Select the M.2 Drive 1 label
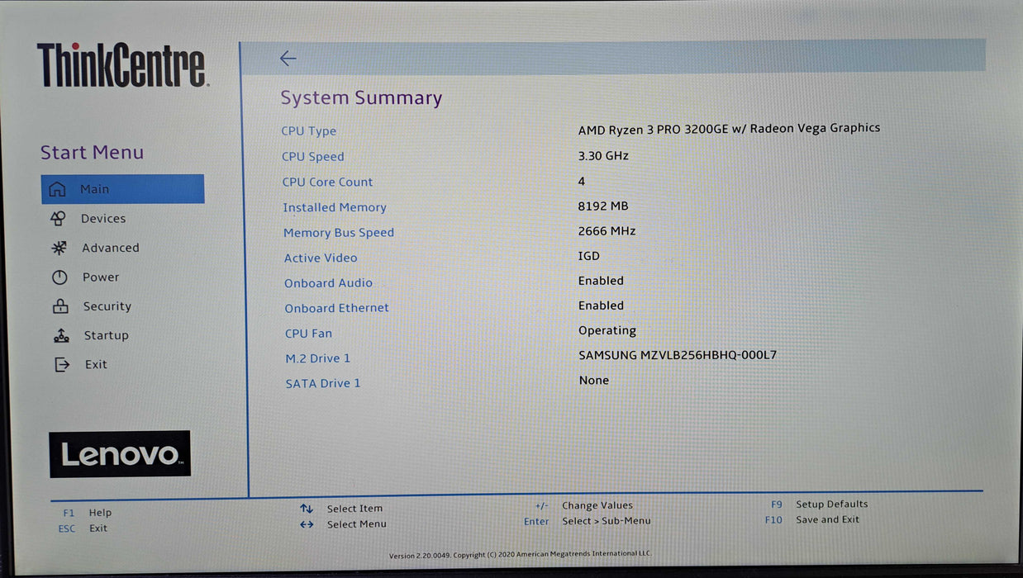 point(318,358)
